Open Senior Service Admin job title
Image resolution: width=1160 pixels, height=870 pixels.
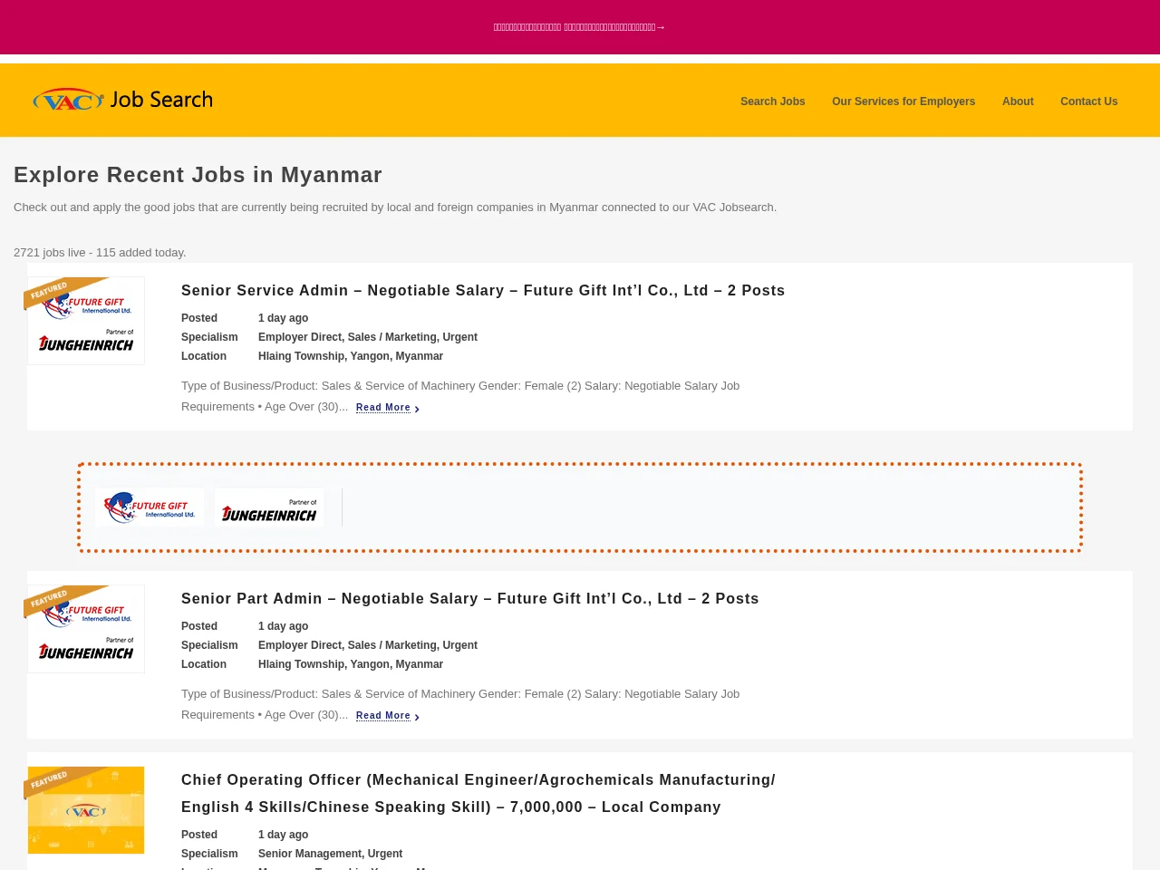483,291
